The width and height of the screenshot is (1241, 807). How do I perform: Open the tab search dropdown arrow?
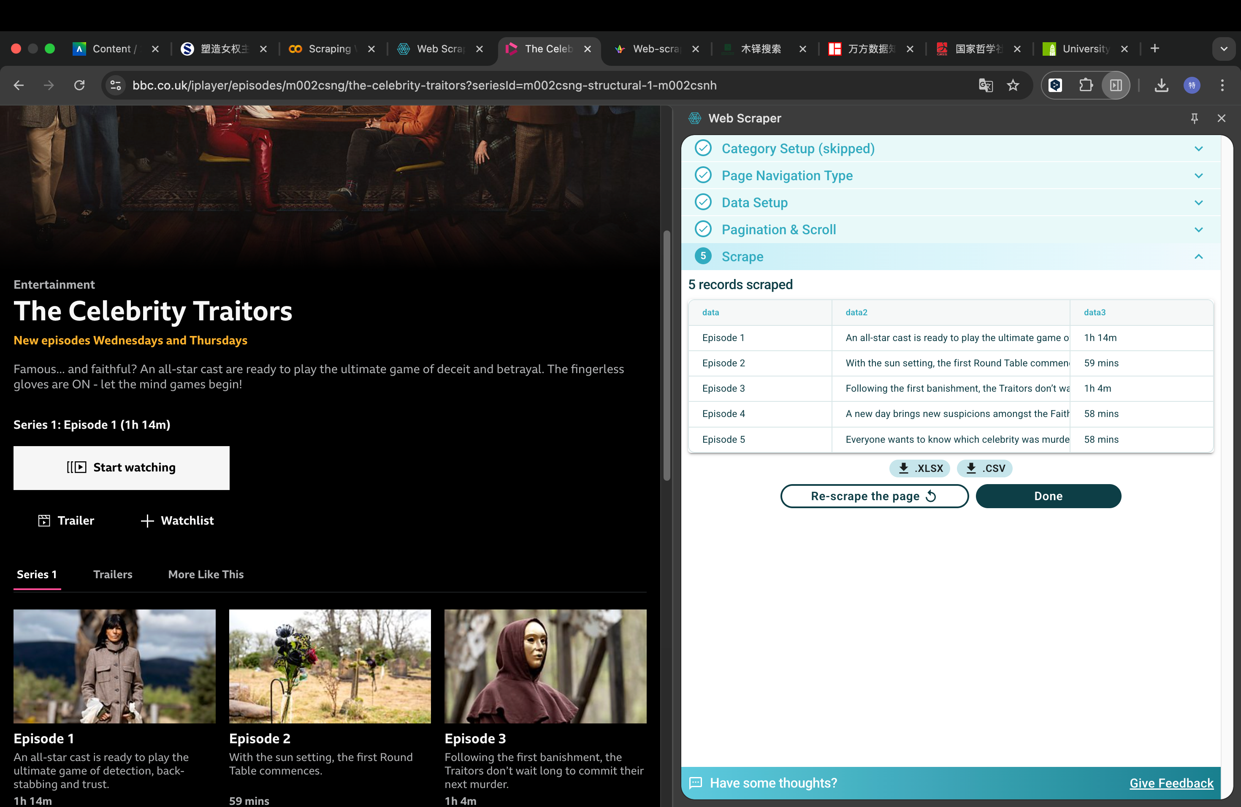pyautogui.click(x=1223, y=49)
